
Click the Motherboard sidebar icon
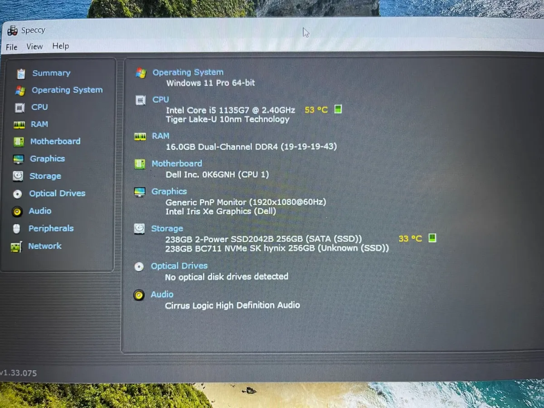pos(19,142)
